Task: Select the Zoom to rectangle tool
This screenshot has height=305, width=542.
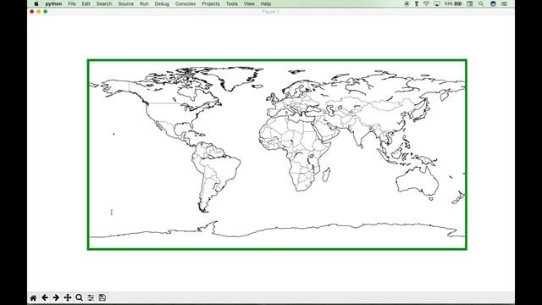Action: (x=79, y=297)
